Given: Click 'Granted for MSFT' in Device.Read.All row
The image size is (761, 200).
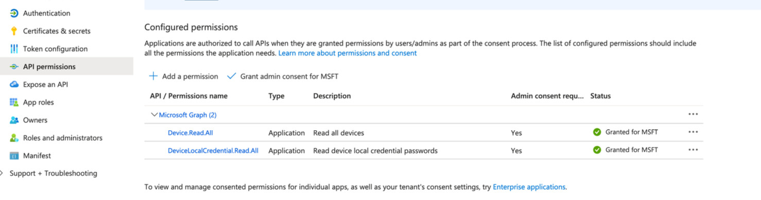Looking at the screenshot, I should (632, 132).
